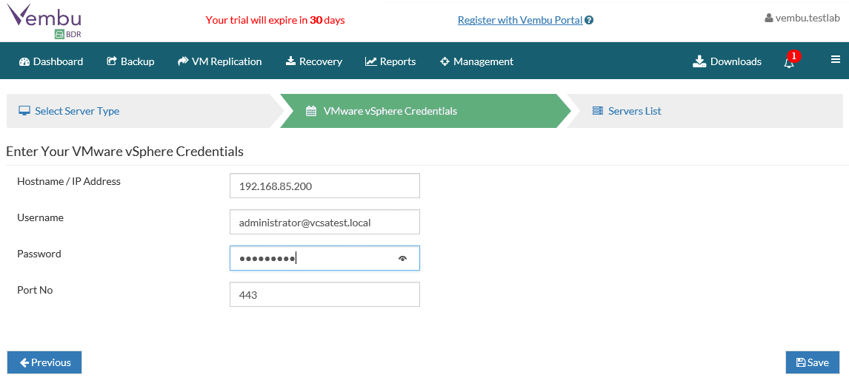The image size is (849, 389).
Task: Show password using the eye icon
Action: tap(403, 258)
